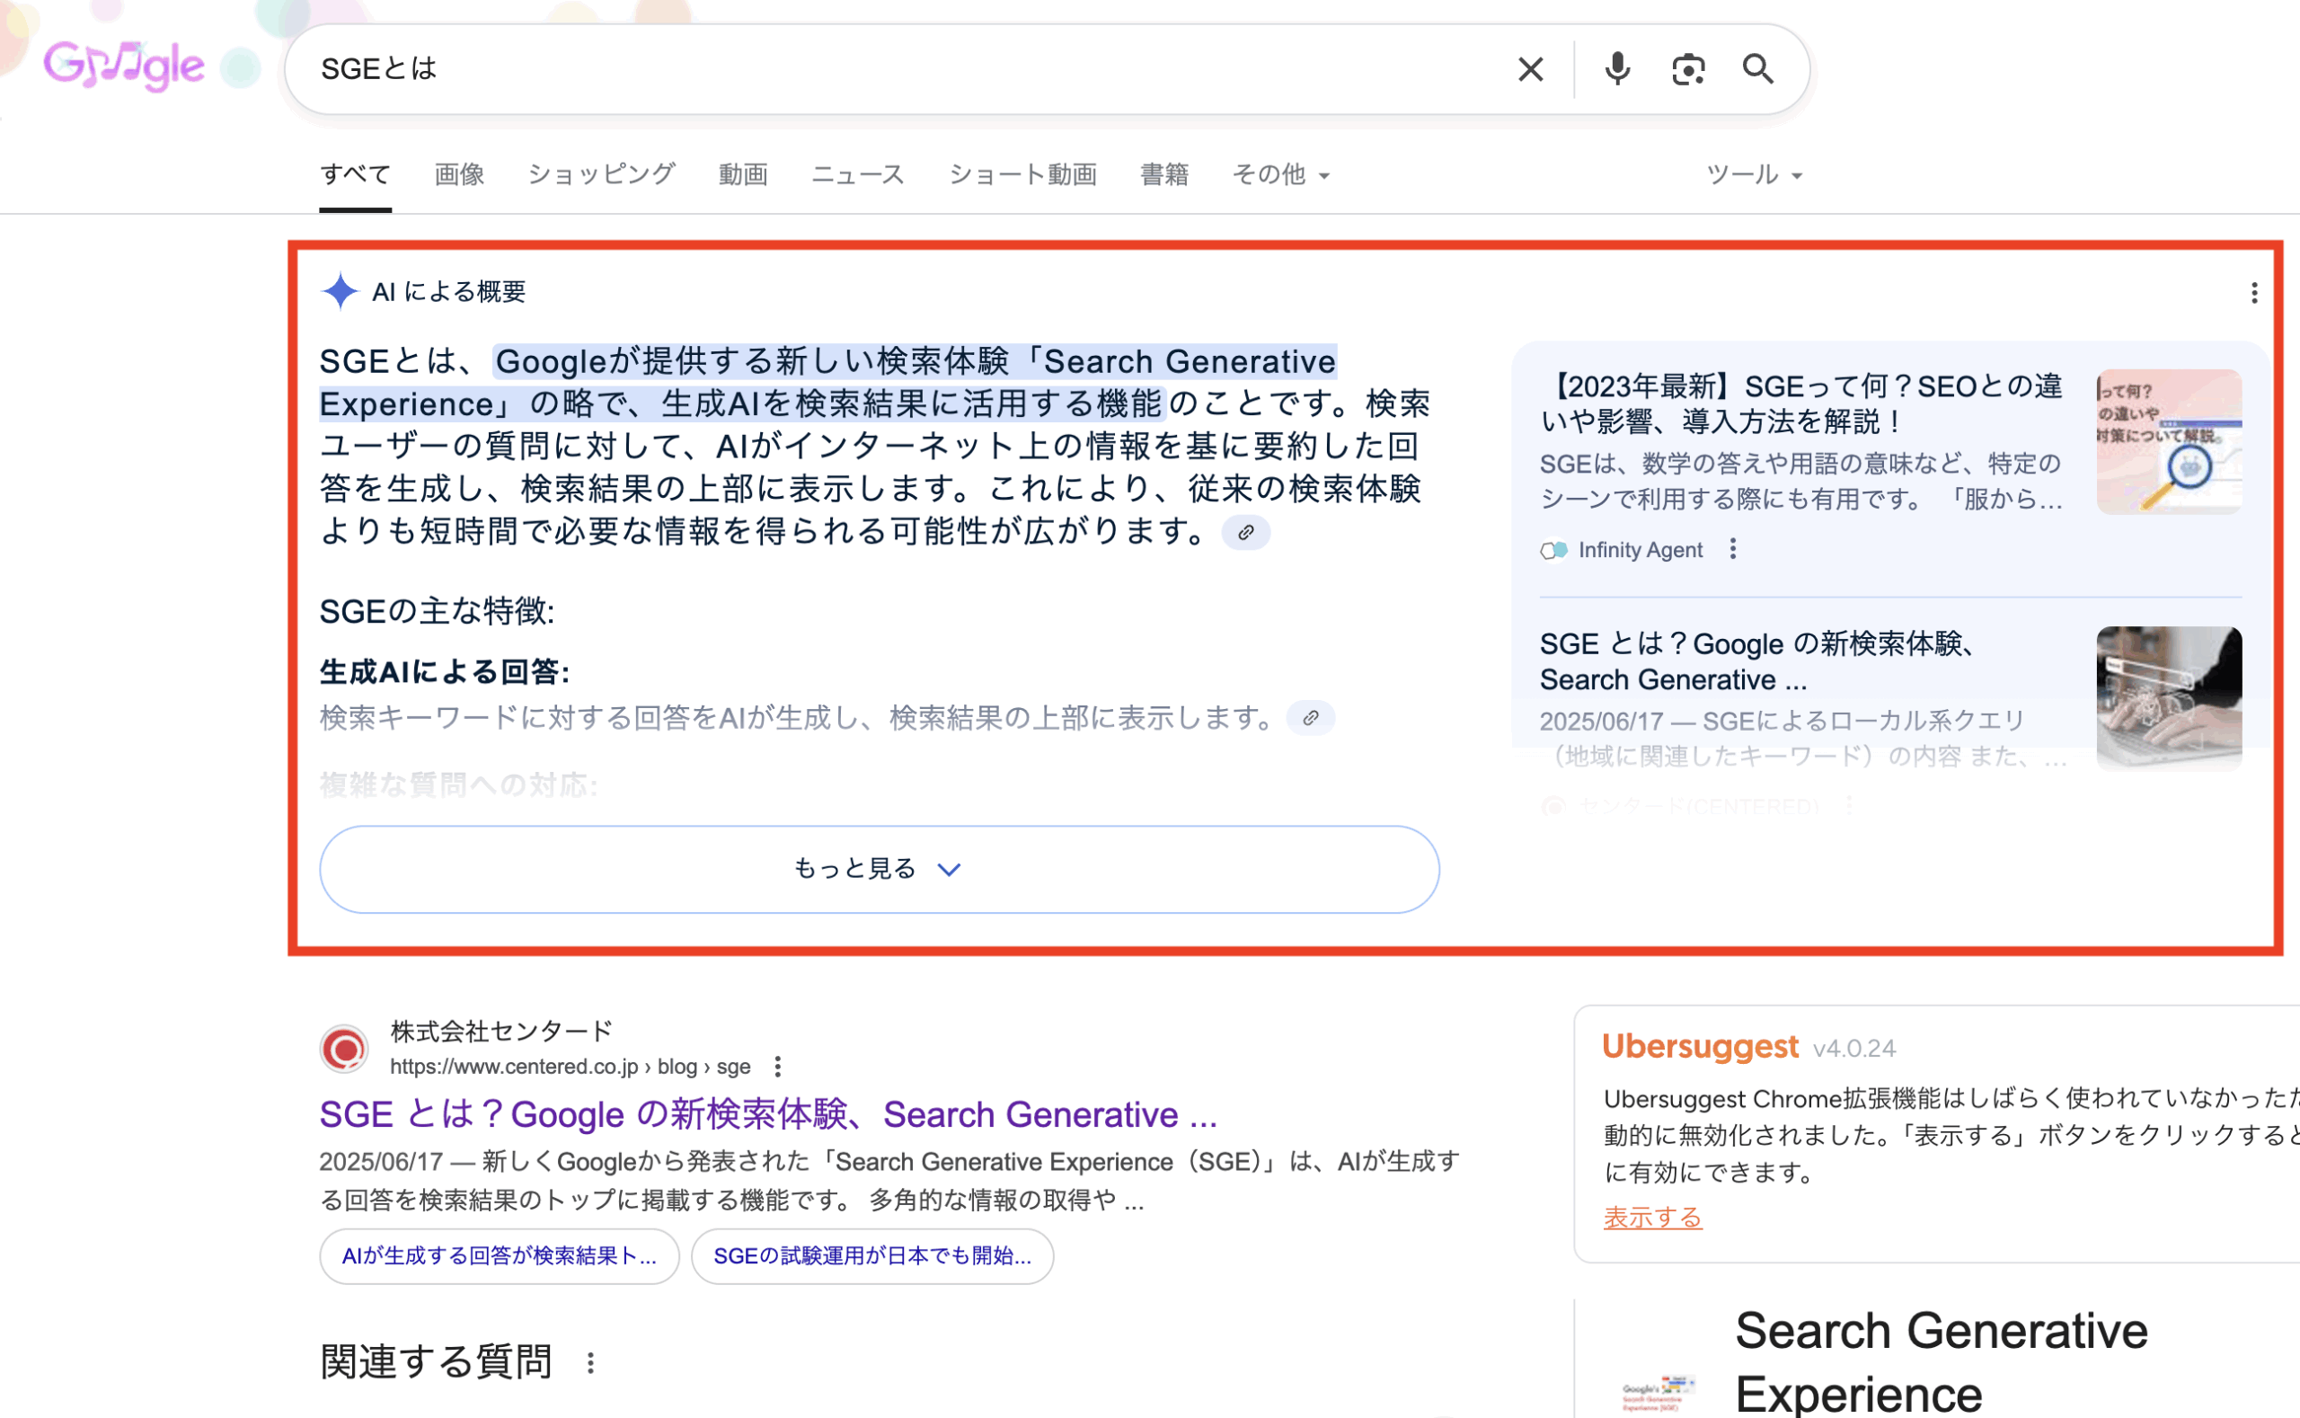Switch to the ニュース tab
Screen dimensions: 2300x1418
point(858,174)
